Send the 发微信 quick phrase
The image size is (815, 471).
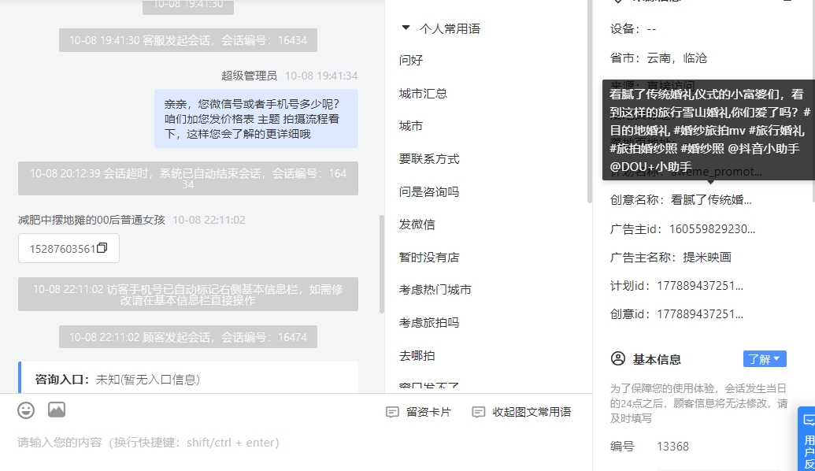coord(417,224)
